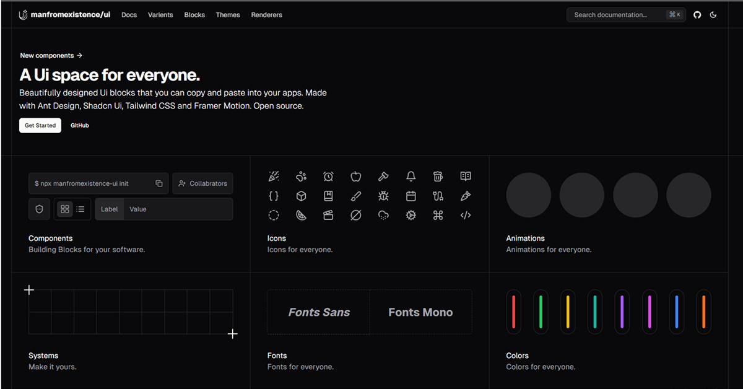Click the slashed circle icon

355,215
